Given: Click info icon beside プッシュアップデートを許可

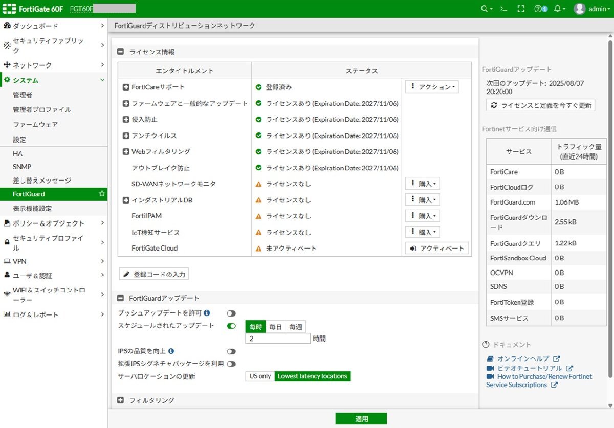Looking at the screenshot, I should pyautogui.click(x=207, y=313).
